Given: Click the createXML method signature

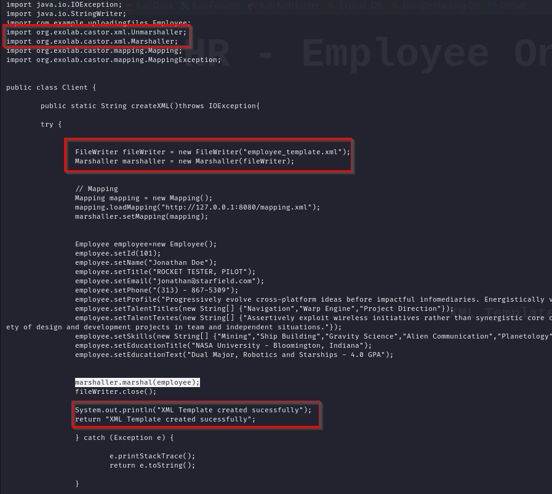Looking at the screenshot, I should [150, 106].
